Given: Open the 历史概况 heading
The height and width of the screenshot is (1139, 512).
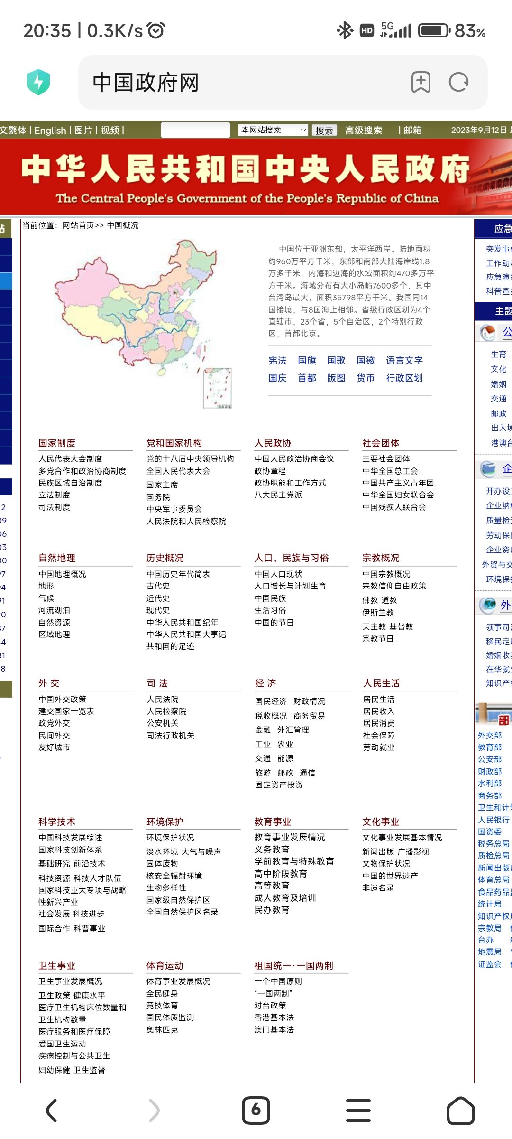Looking at the screenshot, I should pos(165,558).
